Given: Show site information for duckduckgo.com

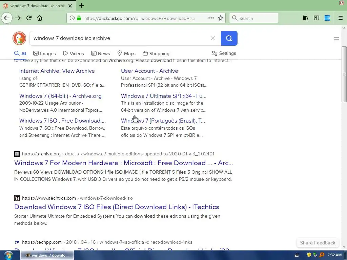Looking at the screenshot, I should (x=72, y=18).
